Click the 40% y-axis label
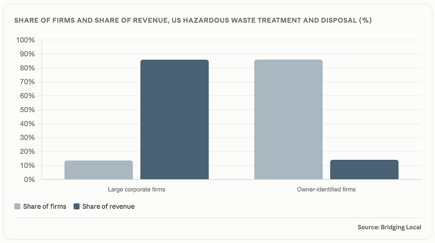 click(27, 123)
